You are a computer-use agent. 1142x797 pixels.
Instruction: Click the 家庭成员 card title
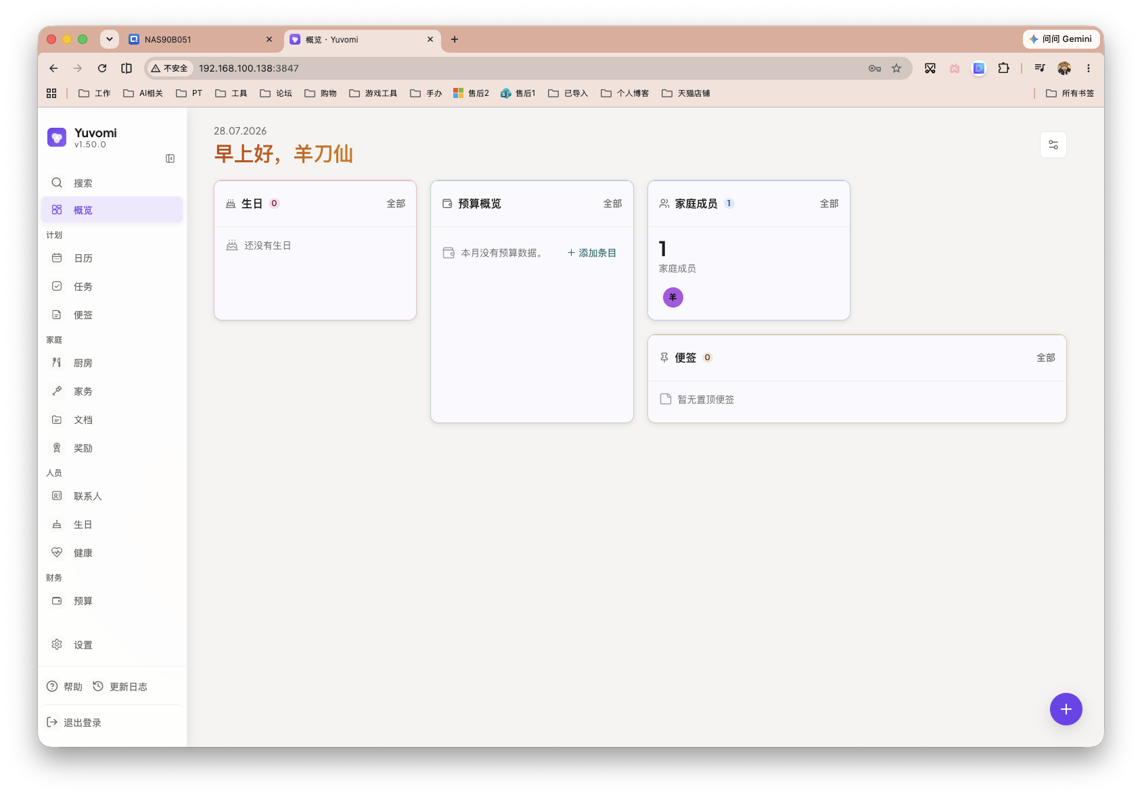[696, 203]
